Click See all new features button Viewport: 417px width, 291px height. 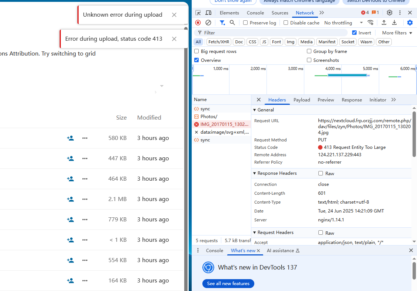[228, 284]
